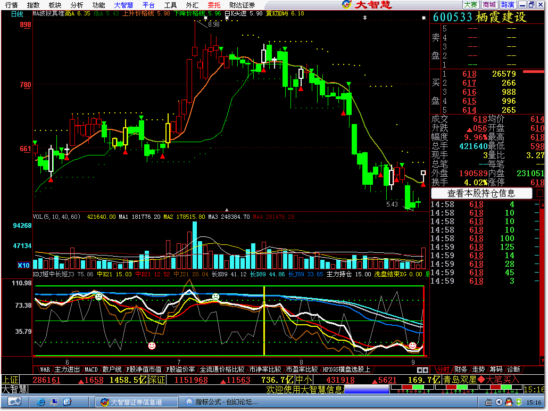Click the 600533 栖霞建设 stock title
The image size is (548, 411).
coord(480,17)
